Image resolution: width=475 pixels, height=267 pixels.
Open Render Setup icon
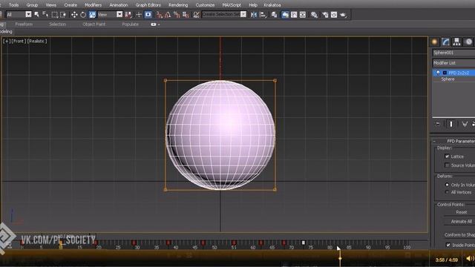coord(325,15)
